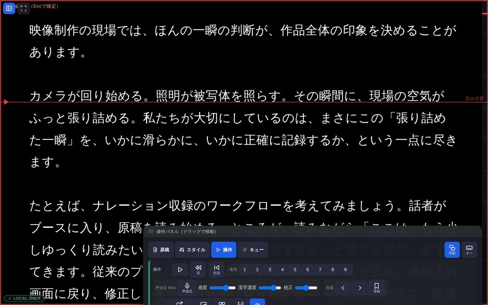488x305 pixels.
Task: Click the LOCAL ONLY status badge
Action: coord(24,298)
